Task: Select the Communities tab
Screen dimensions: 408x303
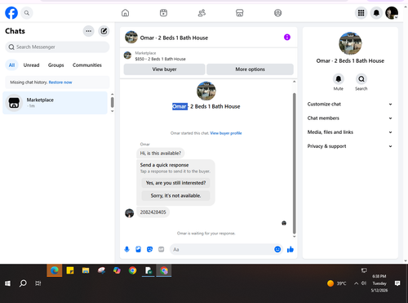Action: [87, 65]
